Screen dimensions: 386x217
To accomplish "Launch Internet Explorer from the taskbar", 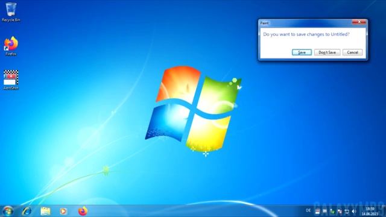I will click(x=27, y=211).
